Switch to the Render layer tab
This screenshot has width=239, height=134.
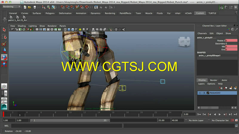[x=214, y=80]
